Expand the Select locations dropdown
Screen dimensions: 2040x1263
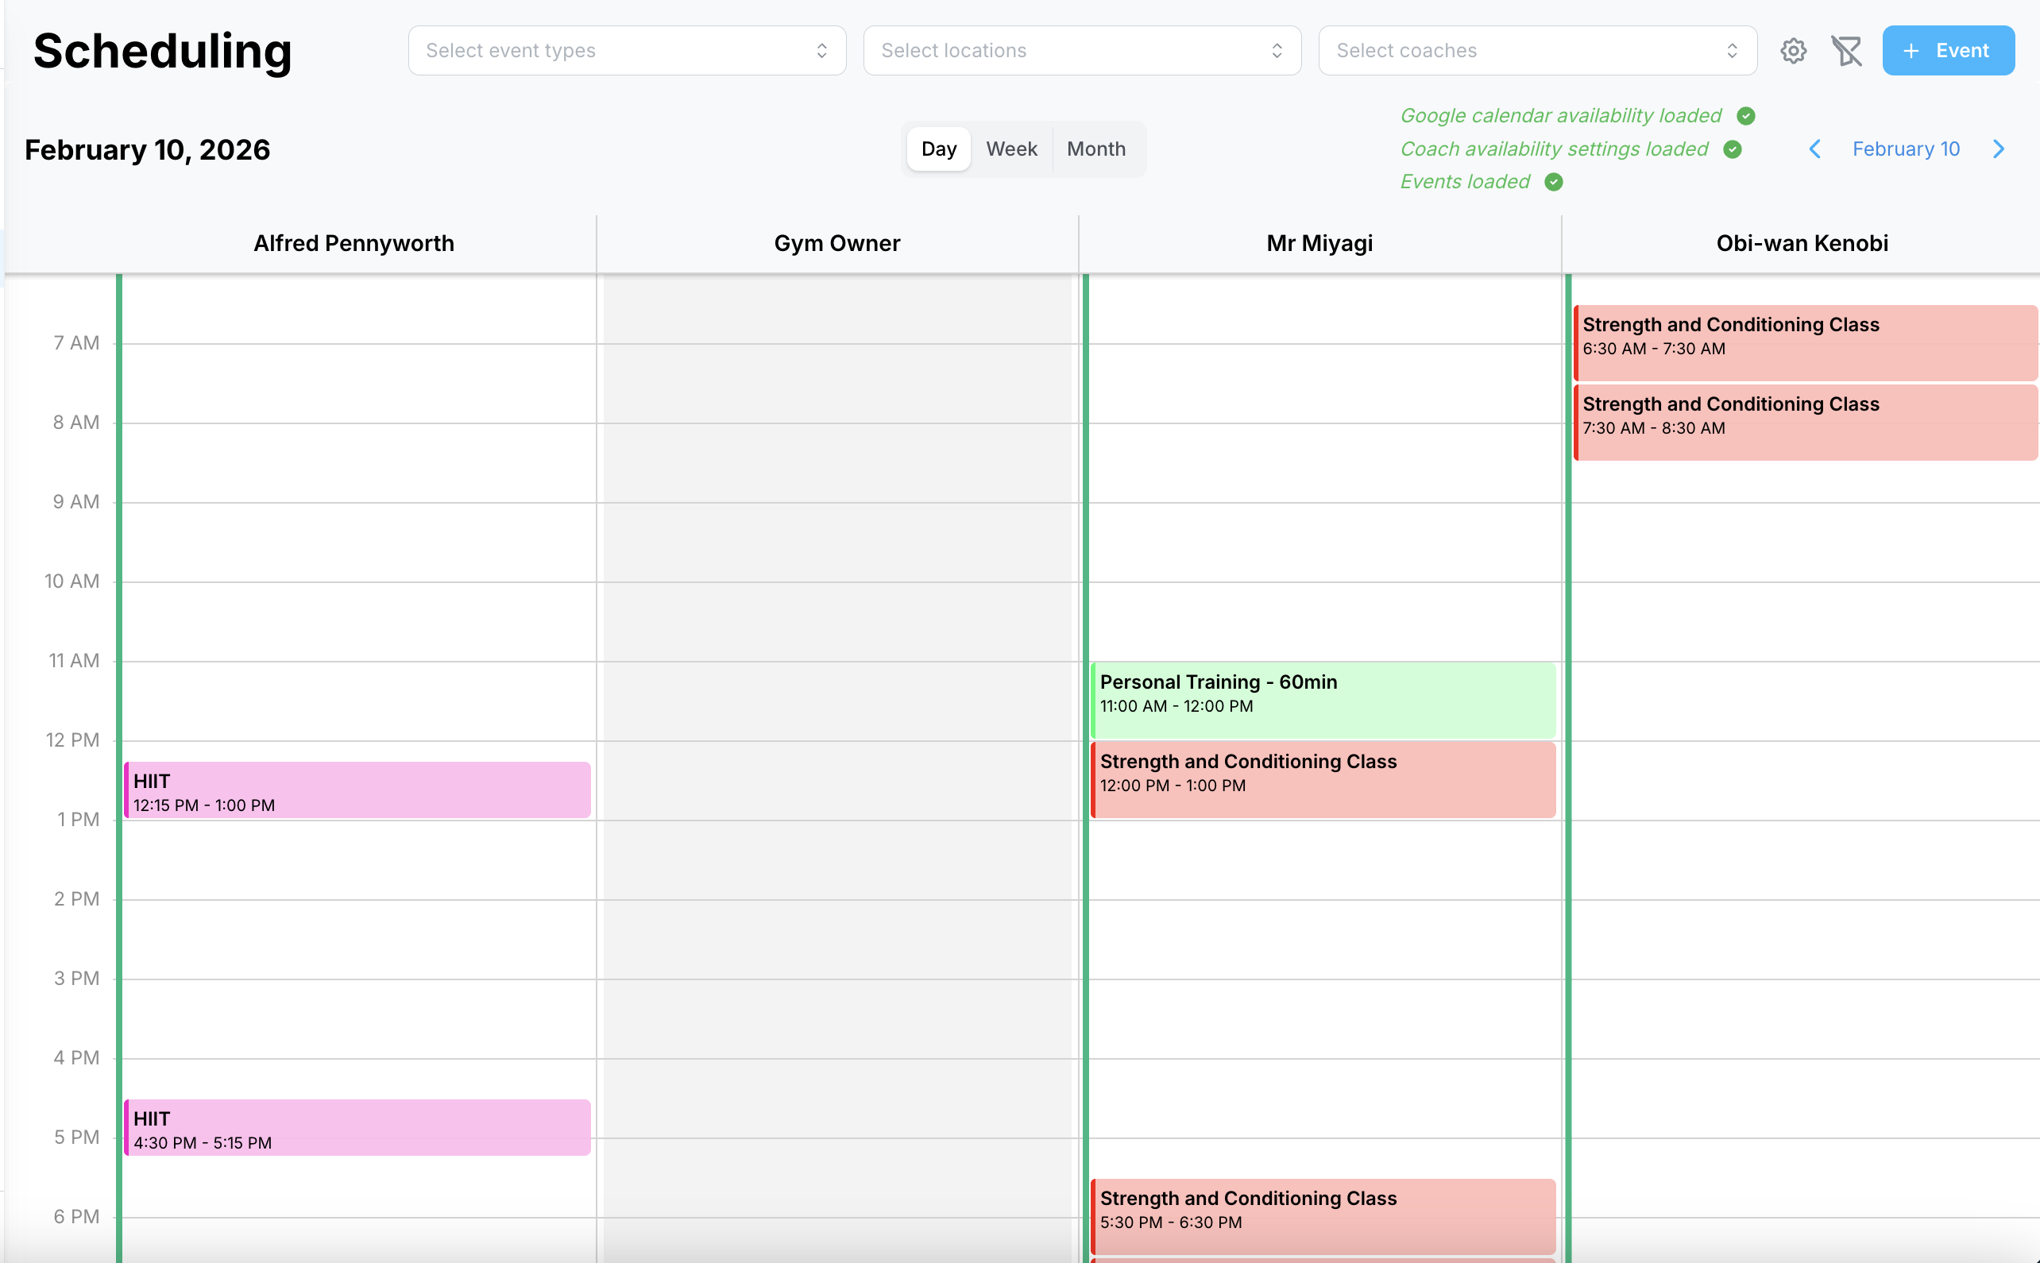(1082, 51)
